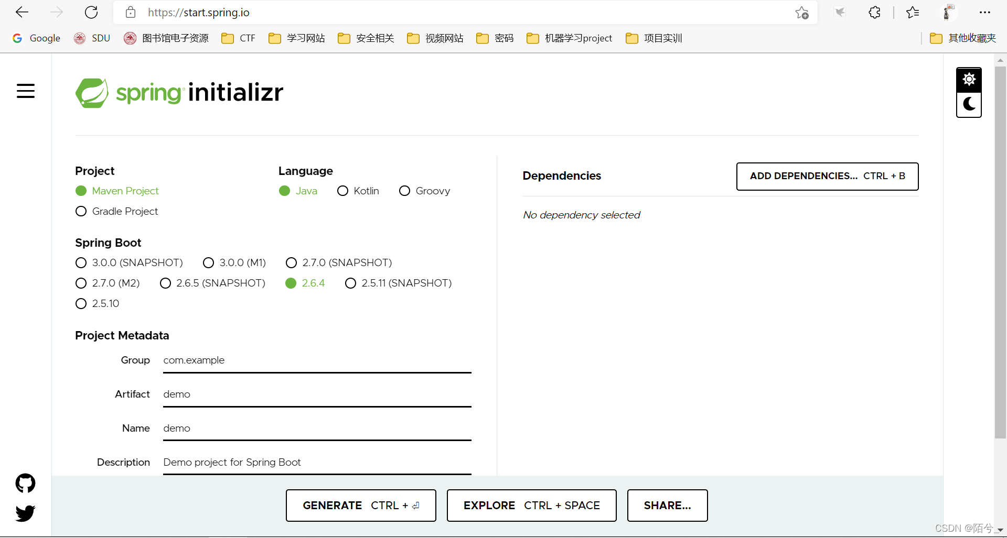The width and height of the screenshot is (1007, 538).
Task: Select Spring Boot 3.0.0 (SNAPSHOT)
Action: [129, 262]
